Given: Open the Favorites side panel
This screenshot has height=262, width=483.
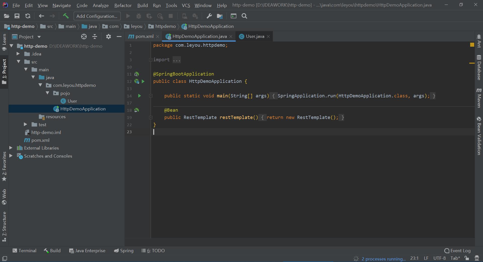Looking at the screenshot, I should (4, 166).
